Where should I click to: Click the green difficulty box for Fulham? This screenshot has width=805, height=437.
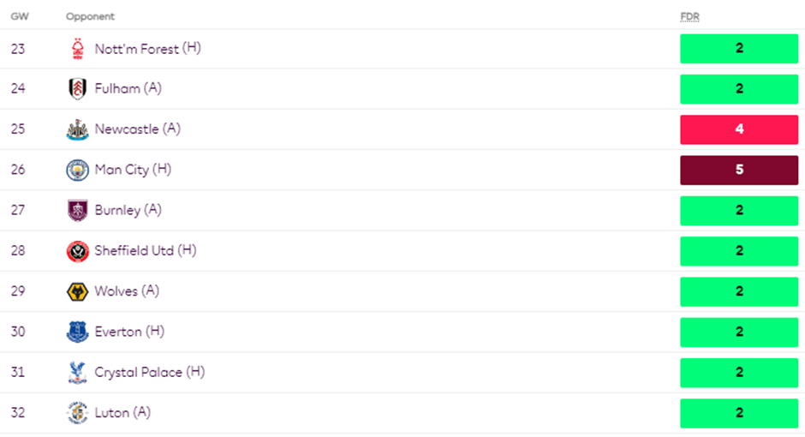click(739, 89)
